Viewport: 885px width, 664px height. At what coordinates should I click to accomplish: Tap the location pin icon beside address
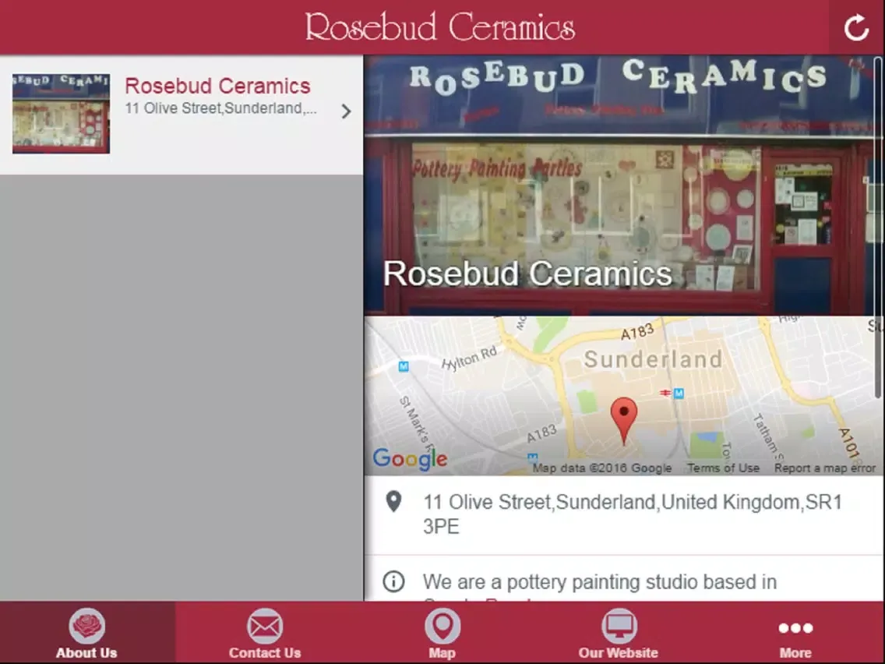393,501
